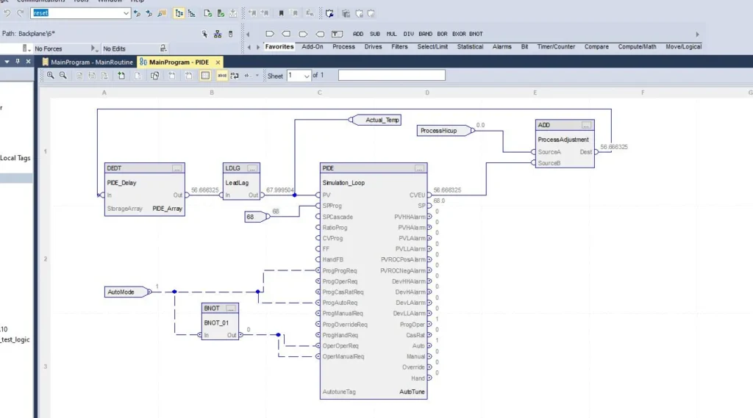Switch to the MainProgram - MainRoutine tab

point(88,62)
